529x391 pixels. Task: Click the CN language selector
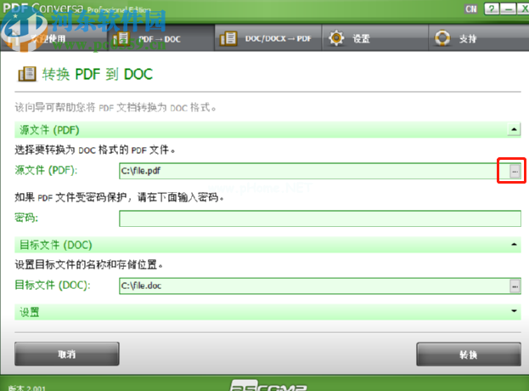[x=471, y=8]
